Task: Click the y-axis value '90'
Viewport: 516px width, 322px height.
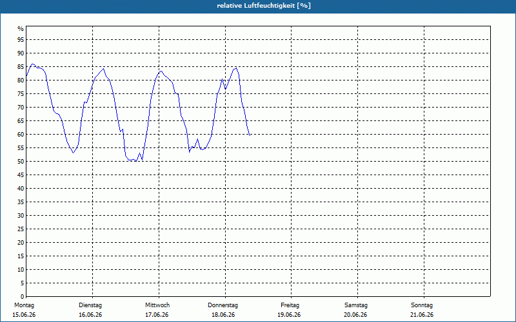Action: click(x=21, y=53)
